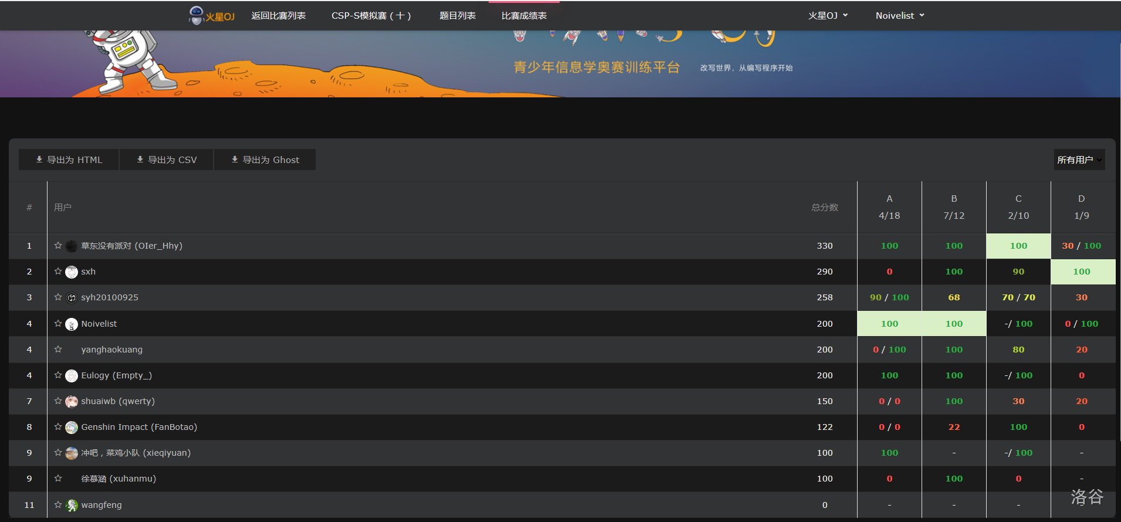Click Noivelist's avatar in the ranking row
The image size is (1121, 522).
(x=72, y=324)
